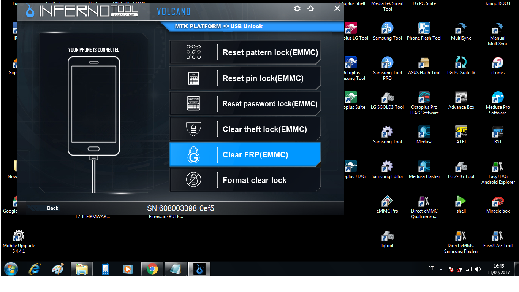
Task: Click the MTK PLATFORM >> USB Unlock header
Action: pos(219,26)
